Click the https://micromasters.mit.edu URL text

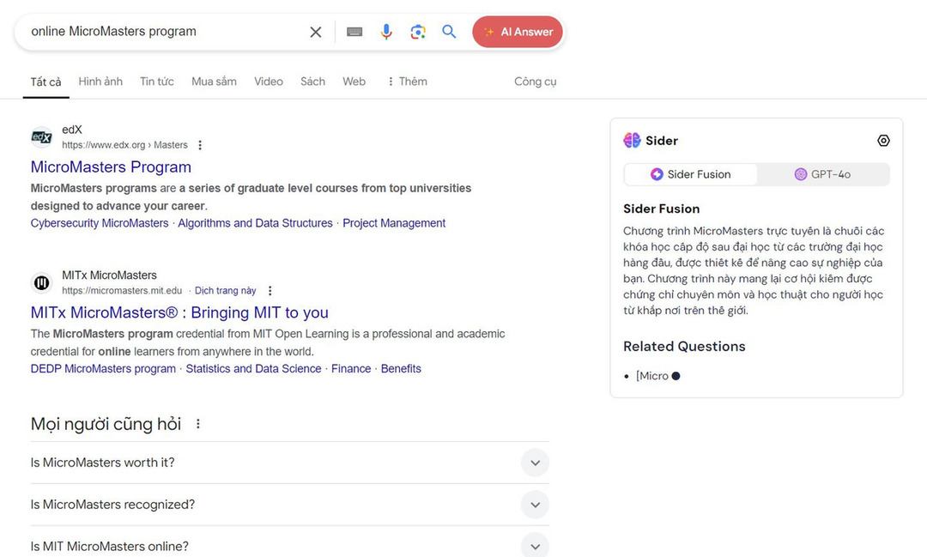coord(122,290)
